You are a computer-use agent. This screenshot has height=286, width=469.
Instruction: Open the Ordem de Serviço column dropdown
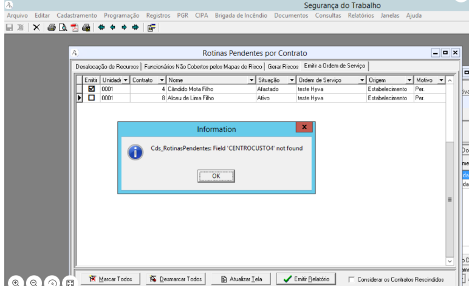[x=362, y=80]
